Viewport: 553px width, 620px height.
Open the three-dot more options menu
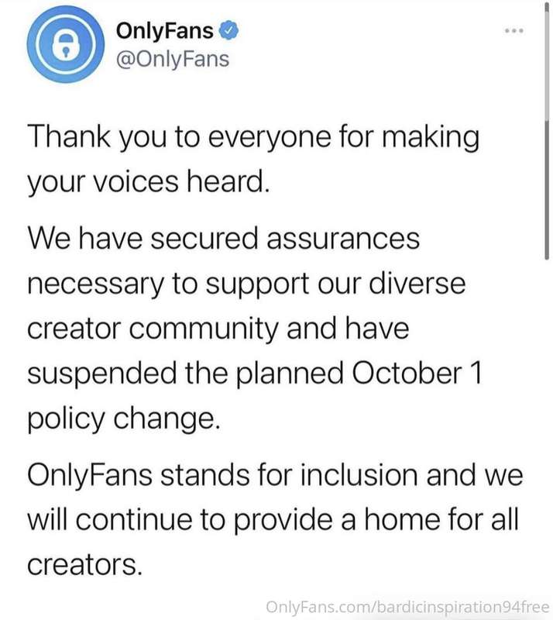[514, 30]
